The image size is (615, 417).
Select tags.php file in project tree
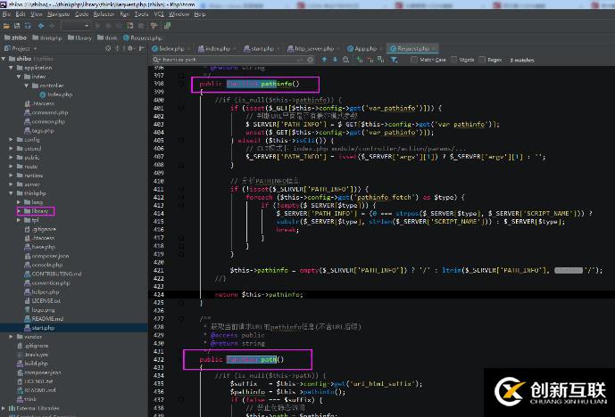click(39, 130)
